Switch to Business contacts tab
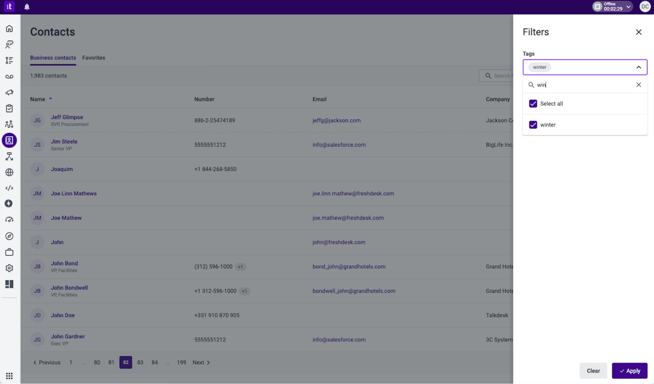This screenshot has height=384, width=654. [x=53, y=58]
